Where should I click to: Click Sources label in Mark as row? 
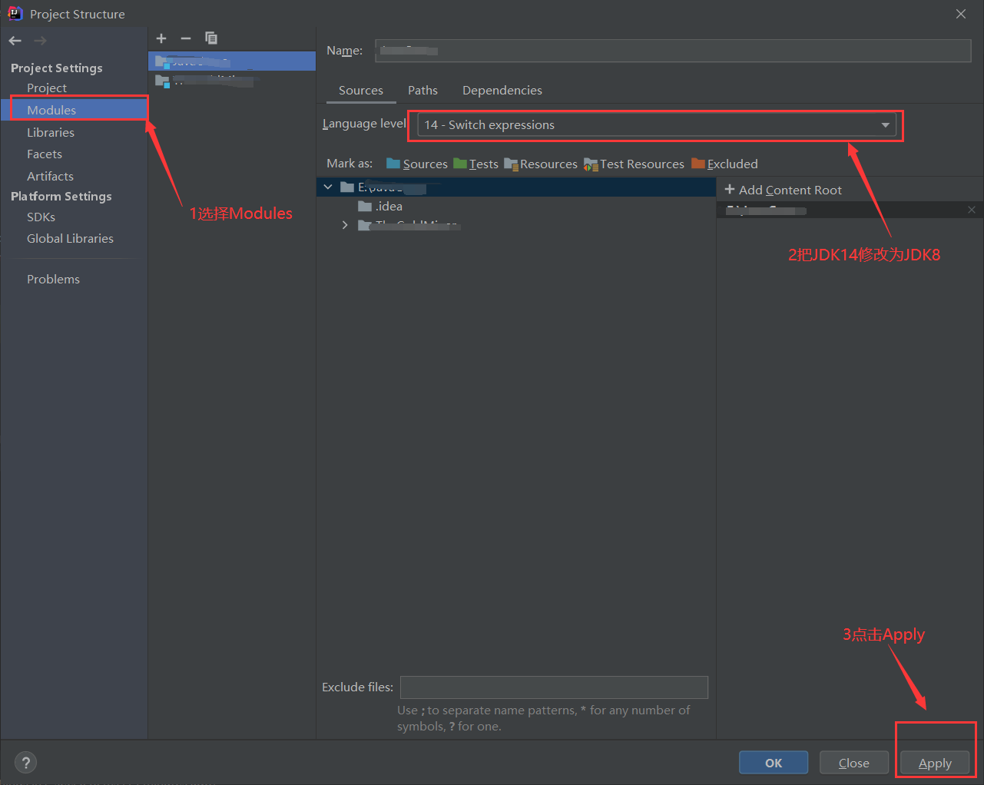[425, 164]
